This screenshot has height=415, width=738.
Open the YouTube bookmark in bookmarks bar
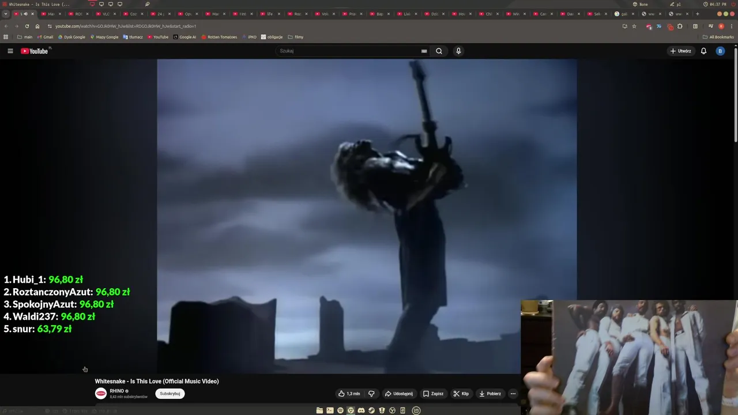157,37
